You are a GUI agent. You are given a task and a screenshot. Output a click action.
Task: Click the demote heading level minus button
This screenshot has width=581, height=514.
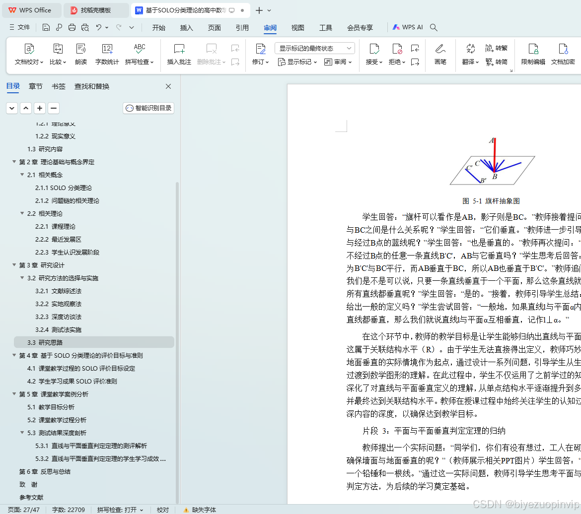pos(54,108)
